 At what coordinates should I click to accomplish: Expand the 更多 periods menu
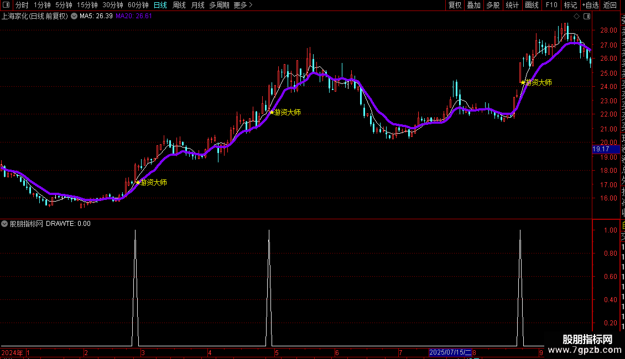point(243,5)
